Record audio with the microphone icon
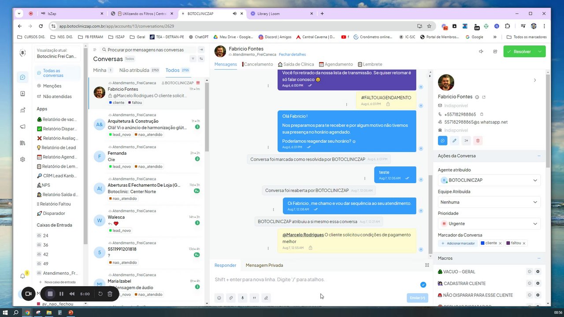This screenshot has height=317, width=564. pyautogui.click(x=242, y=298)
